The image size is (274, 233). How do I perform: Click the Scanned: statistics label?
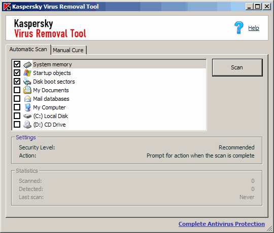[x=30, y=181]
